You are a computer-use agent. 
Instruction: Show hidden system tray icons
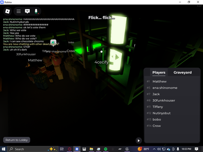click(154, 149)
